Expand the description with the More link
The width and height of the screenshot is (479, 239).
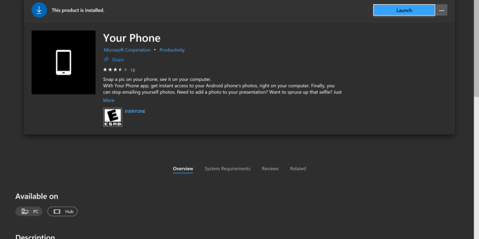click(109, 100)
